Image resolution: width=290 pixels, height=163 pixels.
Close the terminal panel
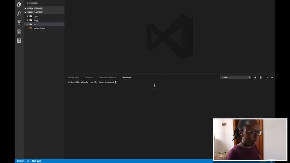point(272,77)
